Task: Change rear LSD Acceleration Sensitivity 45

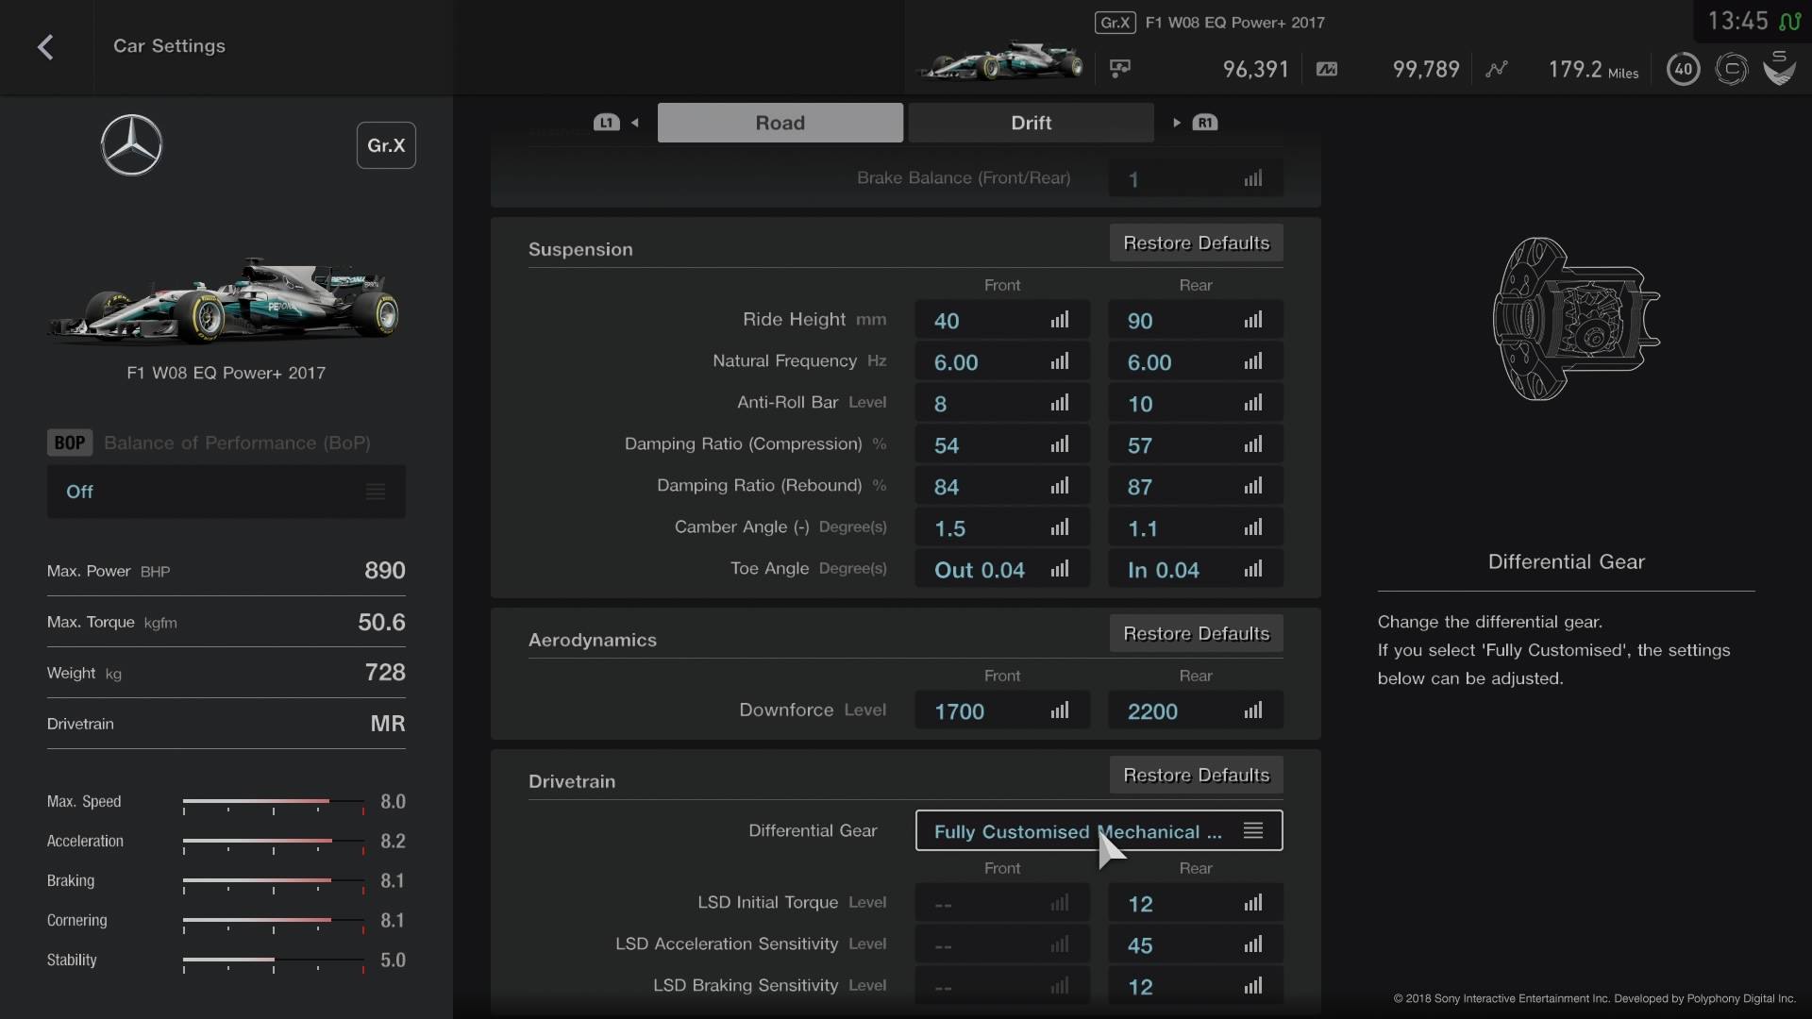Action: pos(1195,944)
